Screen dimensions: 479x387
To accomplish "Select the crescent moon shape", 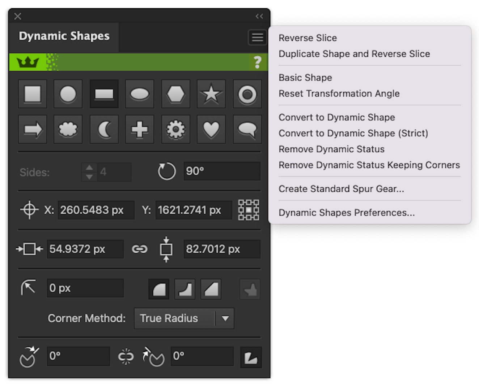I will pos(104,129).
